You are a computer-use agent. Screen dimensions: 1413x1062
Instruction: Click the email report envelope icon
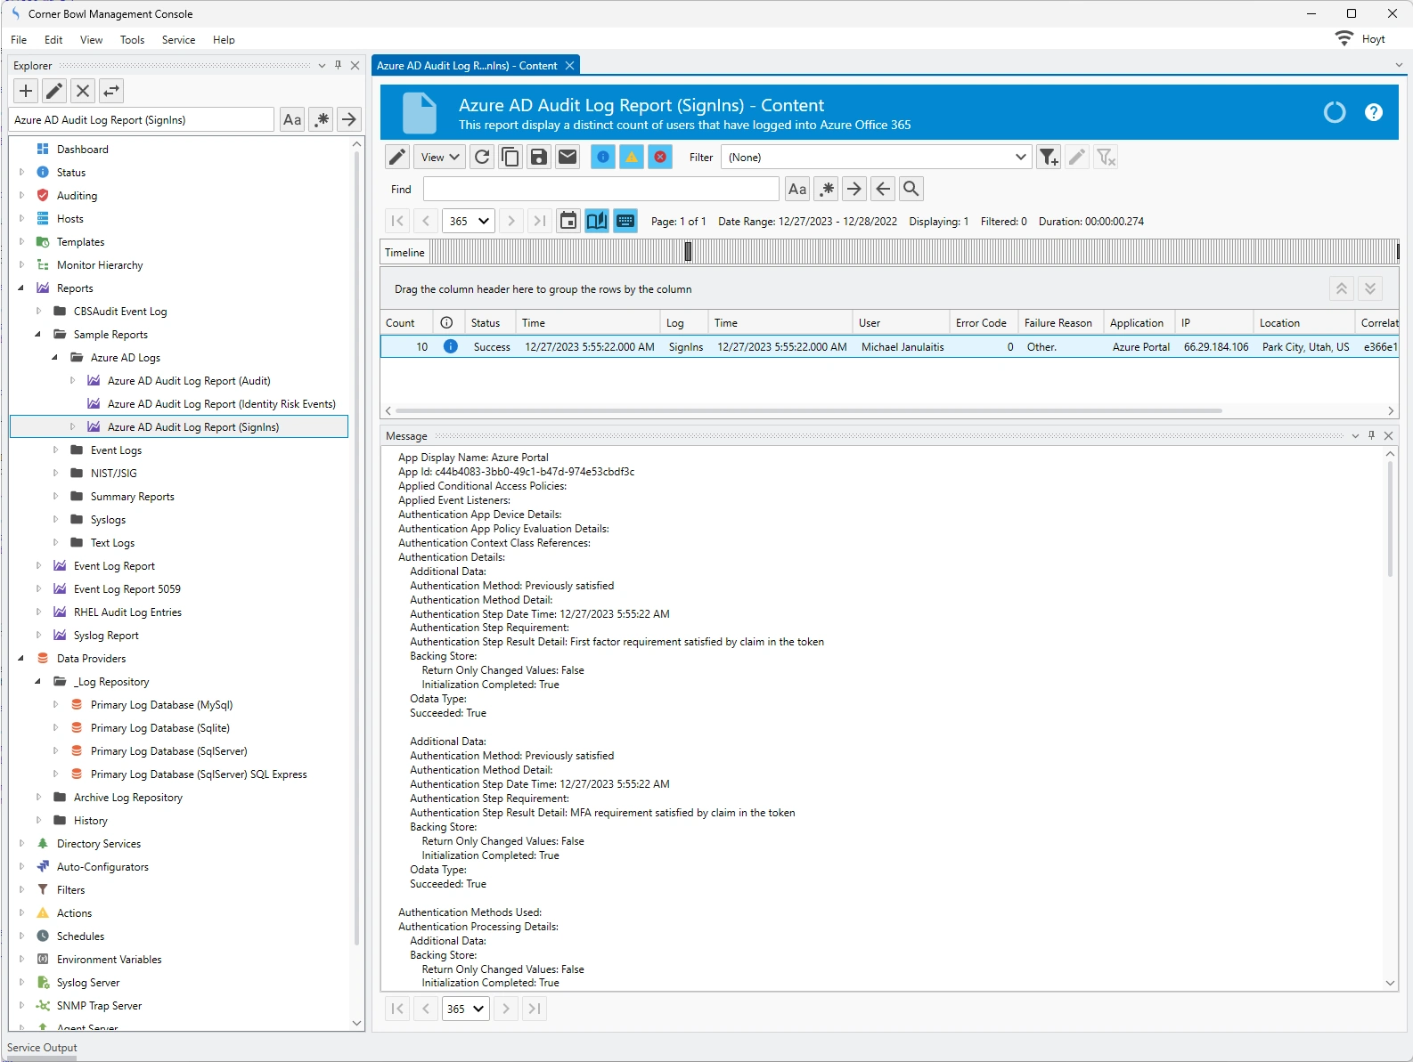pos(568,158)
